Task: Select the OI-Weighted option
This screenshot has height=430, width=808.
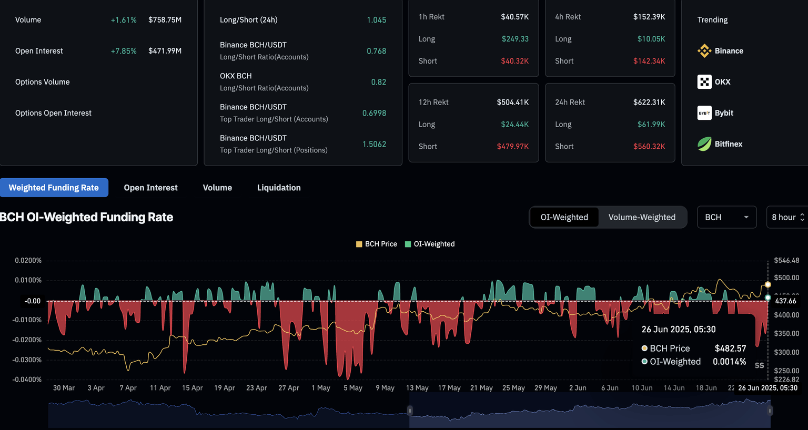Action: [x=564, y=217]
